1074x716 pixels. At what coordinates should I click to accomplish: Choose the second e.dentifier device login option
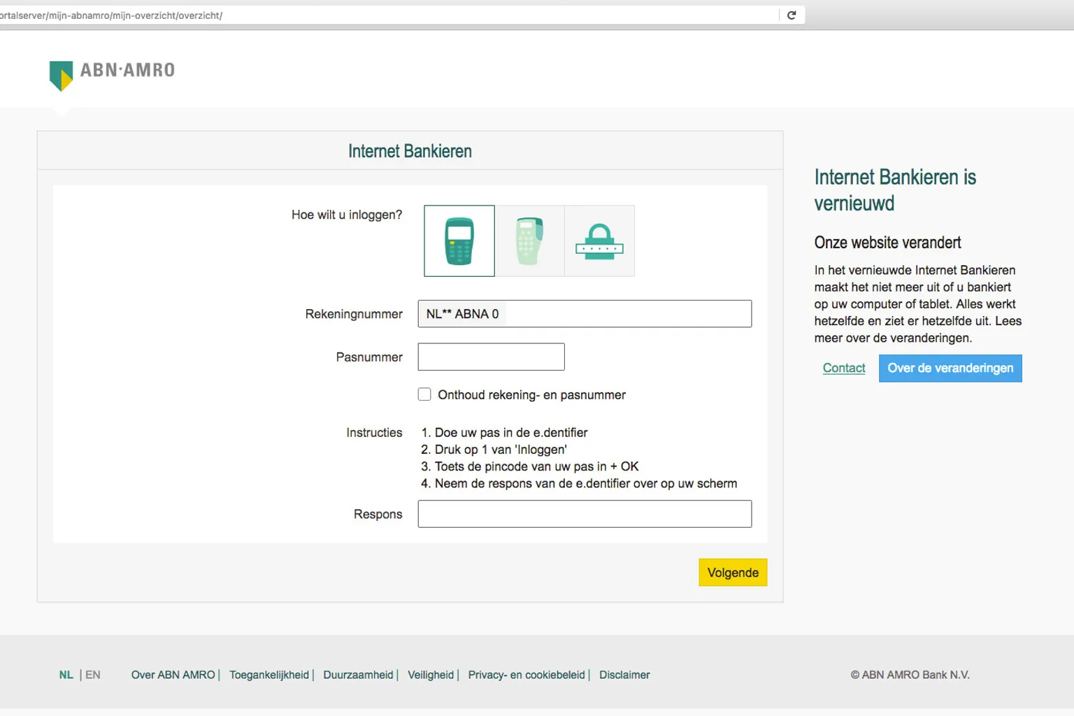(529, 241)
